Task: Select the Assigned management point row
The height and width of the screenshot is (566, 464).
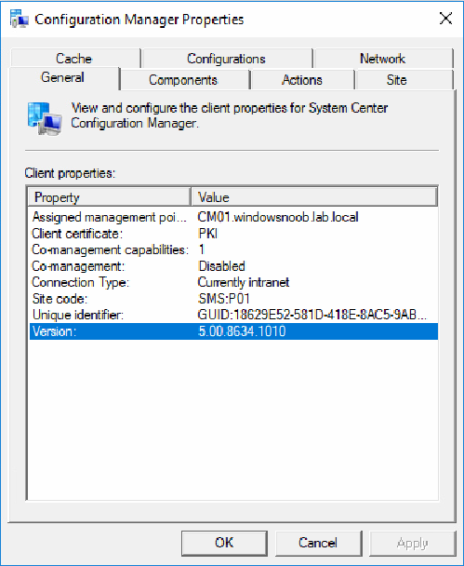Action: point(233,217)
